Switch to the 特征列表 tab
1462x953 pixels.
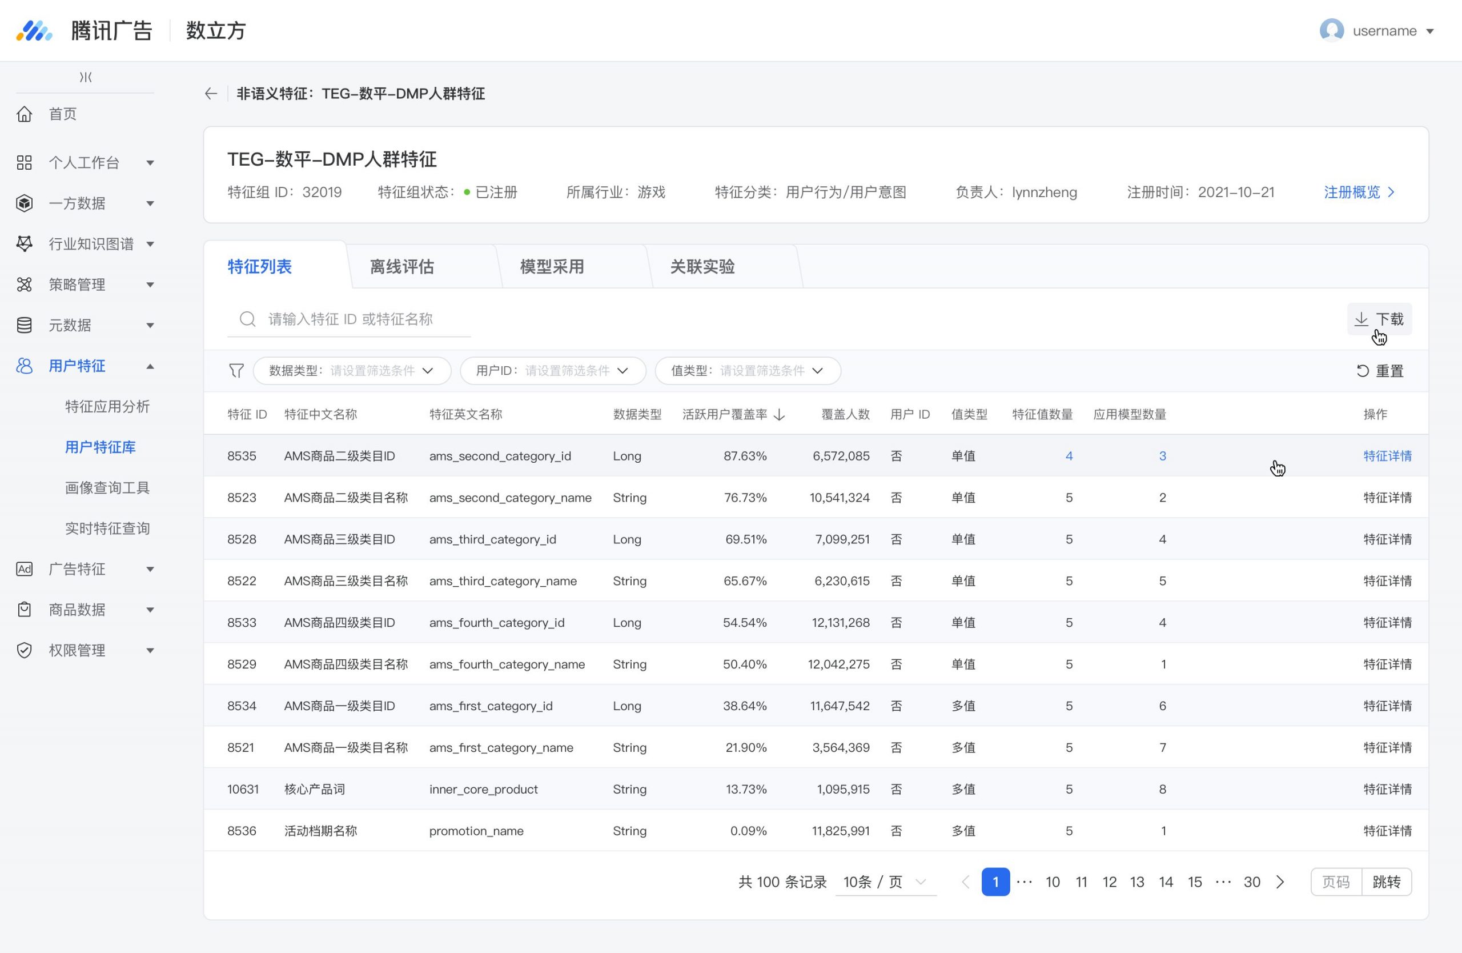pyautogui.click(x=260, y=267)
